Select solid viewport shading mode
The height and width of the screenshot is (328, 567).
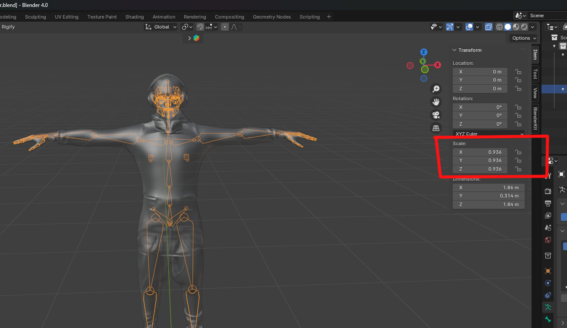[x=508, y=27]
